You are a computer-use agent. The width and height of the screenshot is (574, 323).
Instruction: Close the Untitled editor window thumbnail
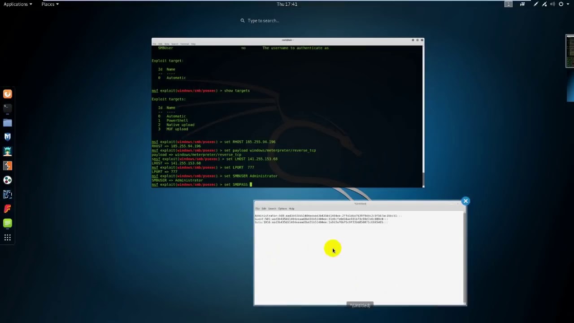pos(465,201)
